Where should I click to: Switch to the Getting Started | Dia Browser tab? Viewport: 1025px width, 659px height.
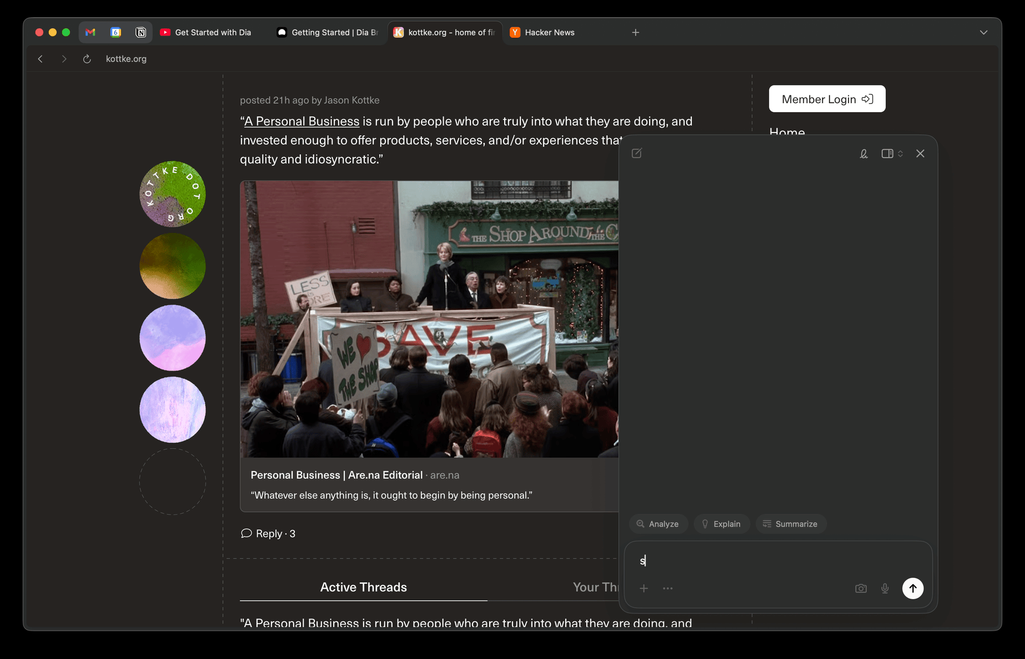[x=328, y=32]
